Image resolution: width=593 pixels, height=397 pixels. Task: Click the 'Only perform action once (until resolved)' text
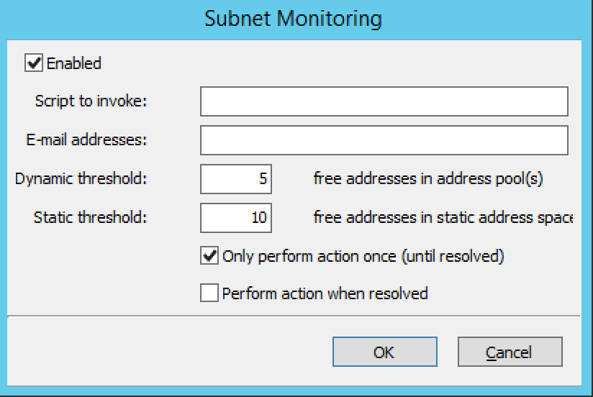click(363, 255)
